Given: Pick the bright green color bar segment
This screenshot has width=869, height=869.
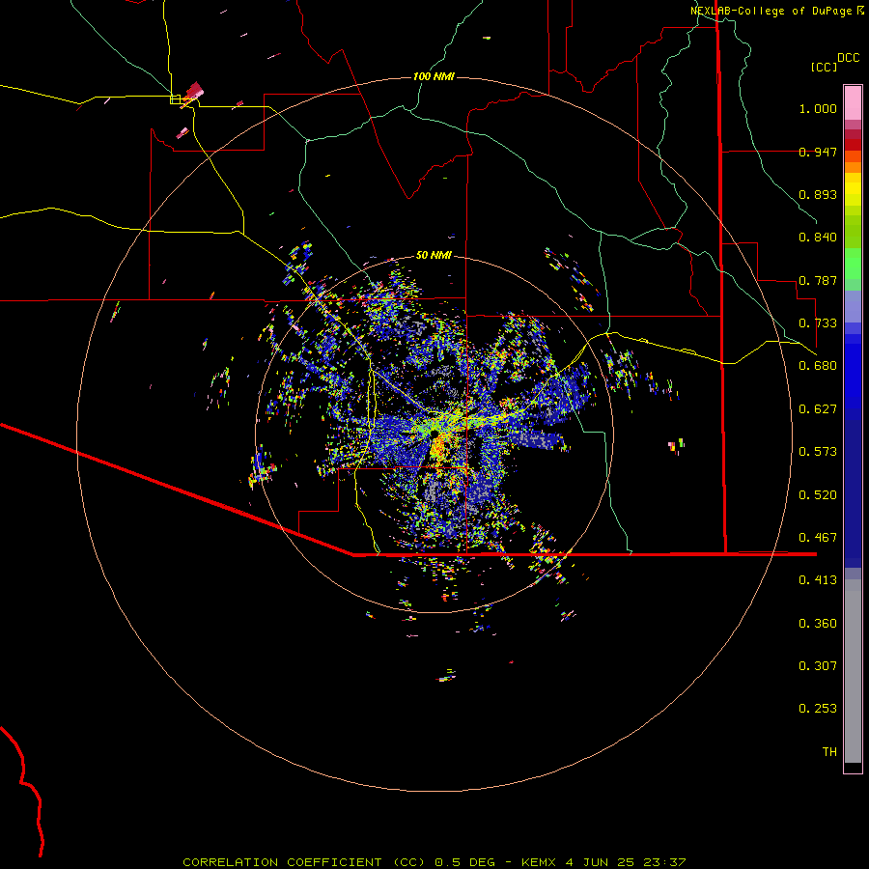Looking at the screenshot, I should coord(853,264).
